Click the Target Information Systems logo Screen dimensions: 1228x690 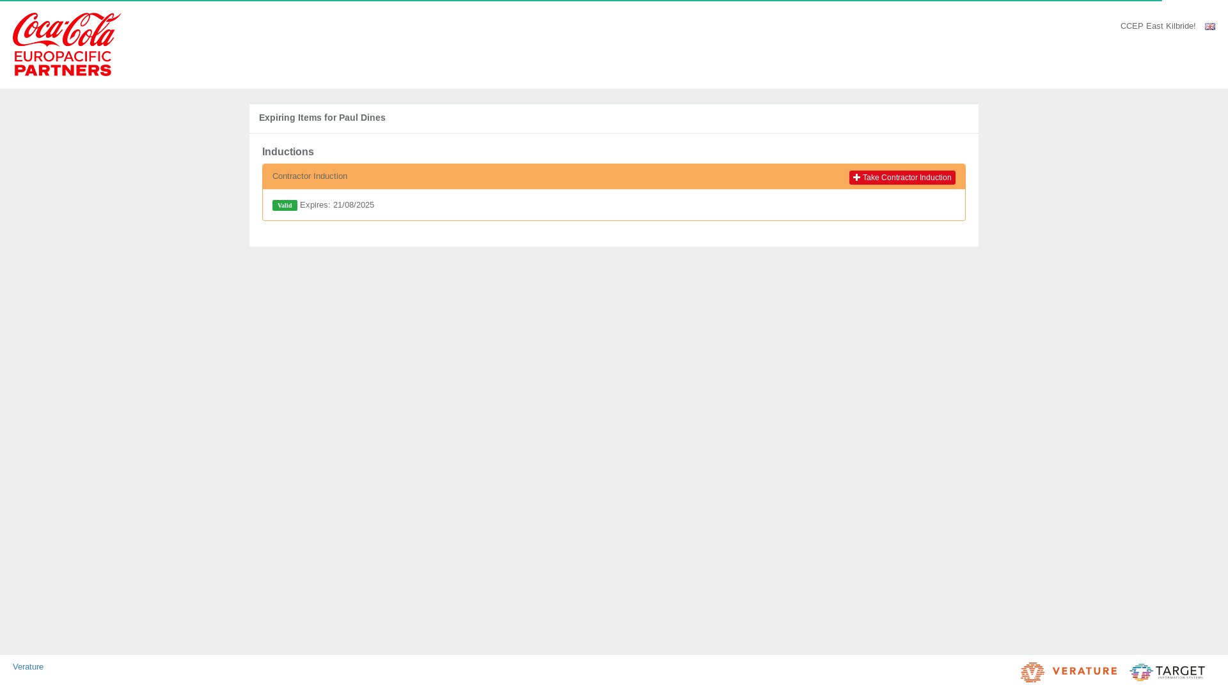[x=1167, y=672]
